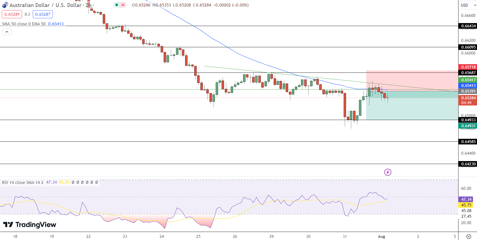
Task: Click the Australian flag symbol icon
Action: 5,5
